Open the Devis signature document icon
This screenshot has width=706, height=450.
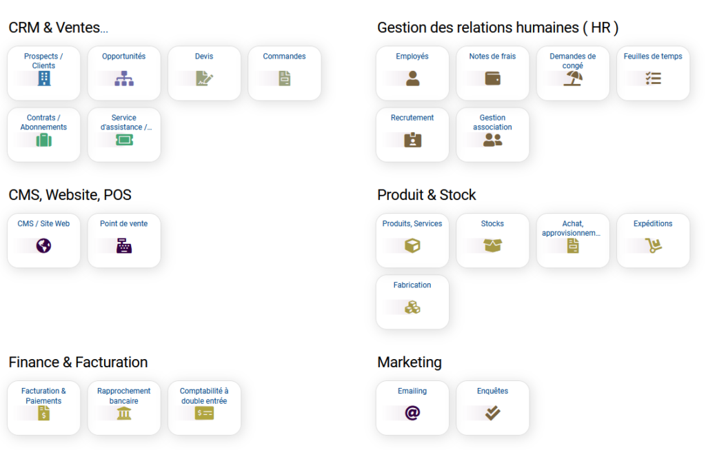(x=204, y=79)
